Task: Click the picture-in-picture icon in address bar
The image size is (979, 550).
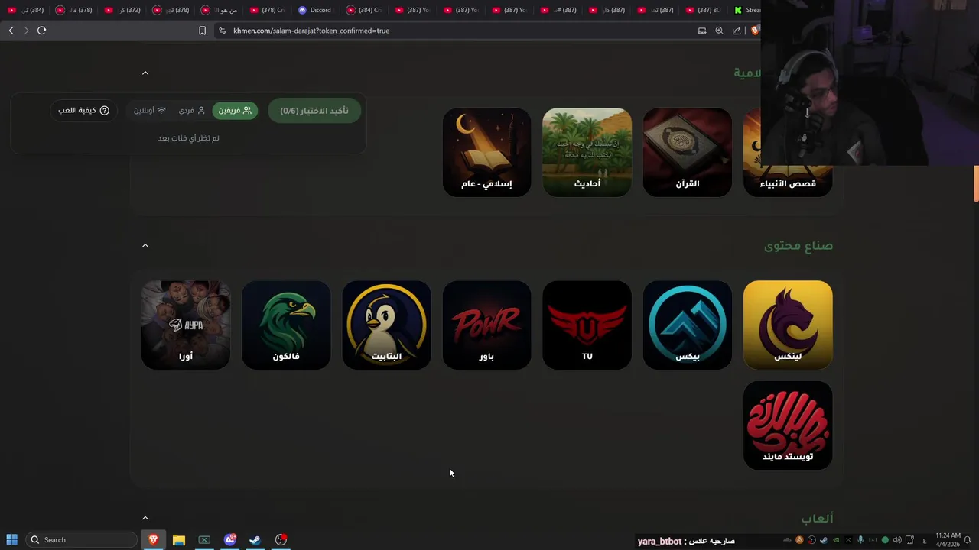Action: tap(701, 31)
